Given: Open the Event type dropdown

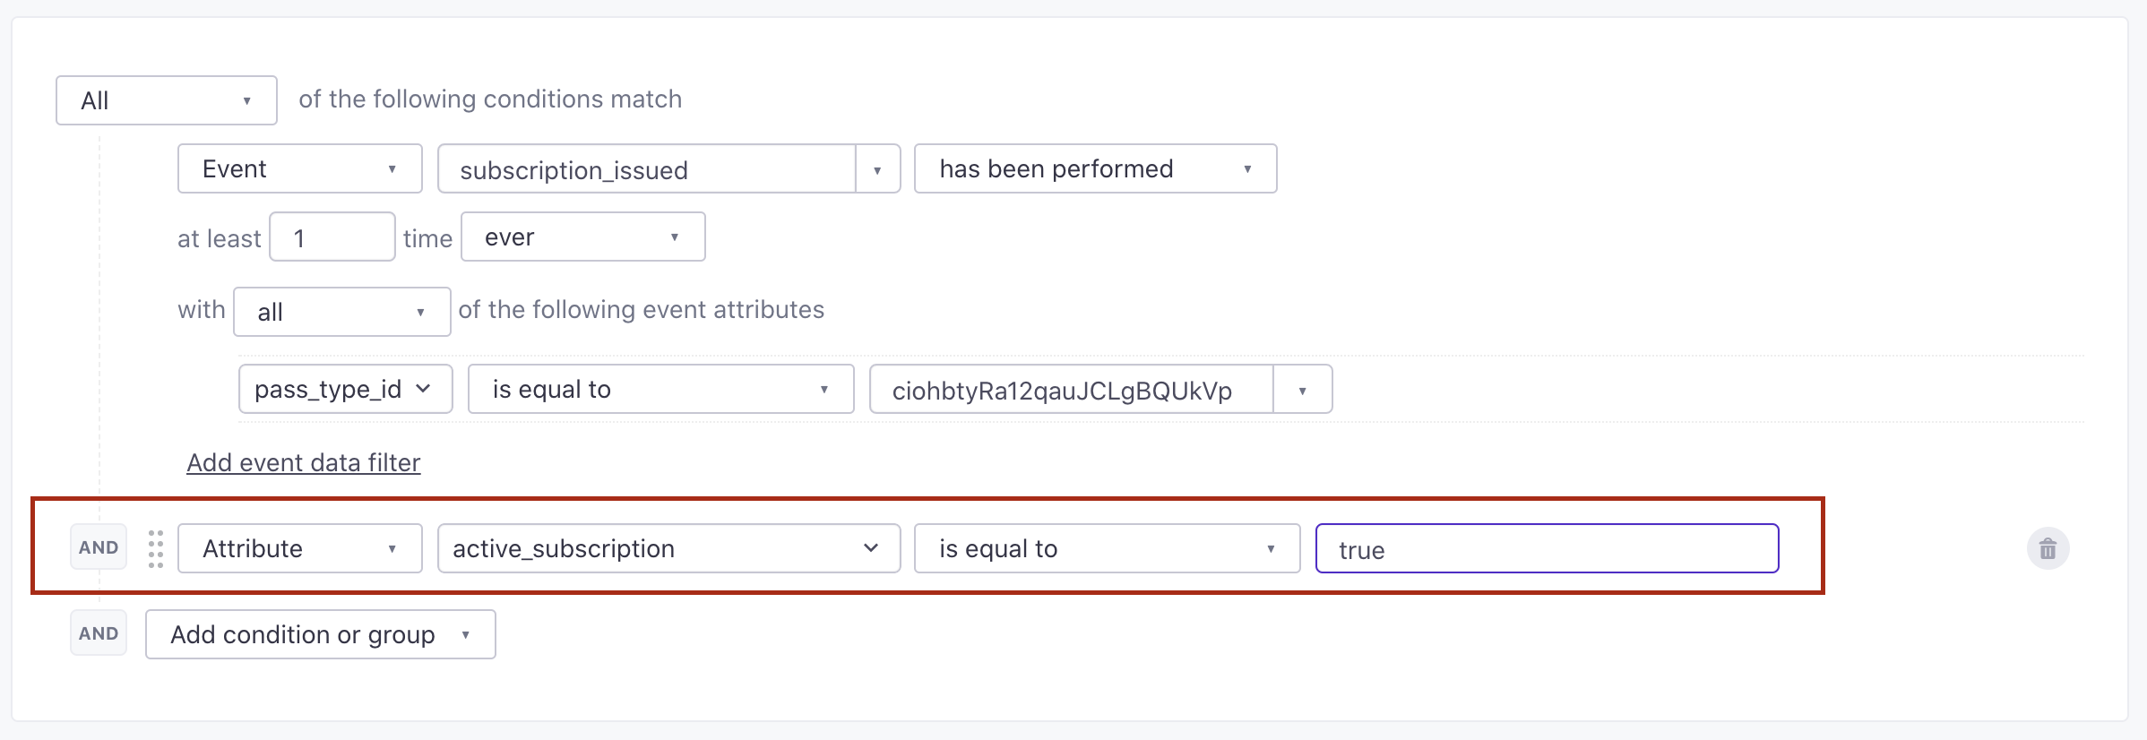Looking at the screenshot, I should [x=299, y=169].
